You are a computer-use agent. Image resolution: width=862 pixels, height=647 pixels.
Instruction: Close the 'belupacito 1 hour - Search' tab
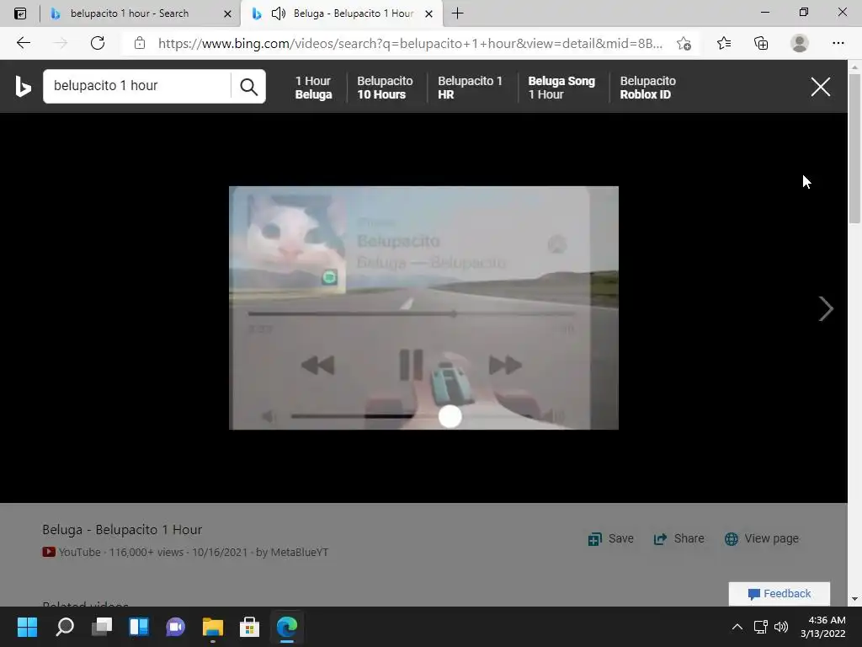tap(227, 13)
